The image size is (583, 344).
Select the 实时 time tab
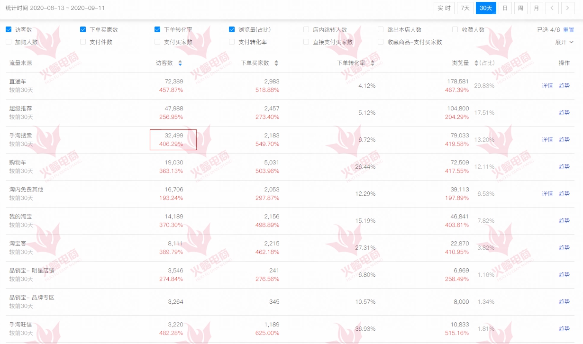click(x=444, y=8)
